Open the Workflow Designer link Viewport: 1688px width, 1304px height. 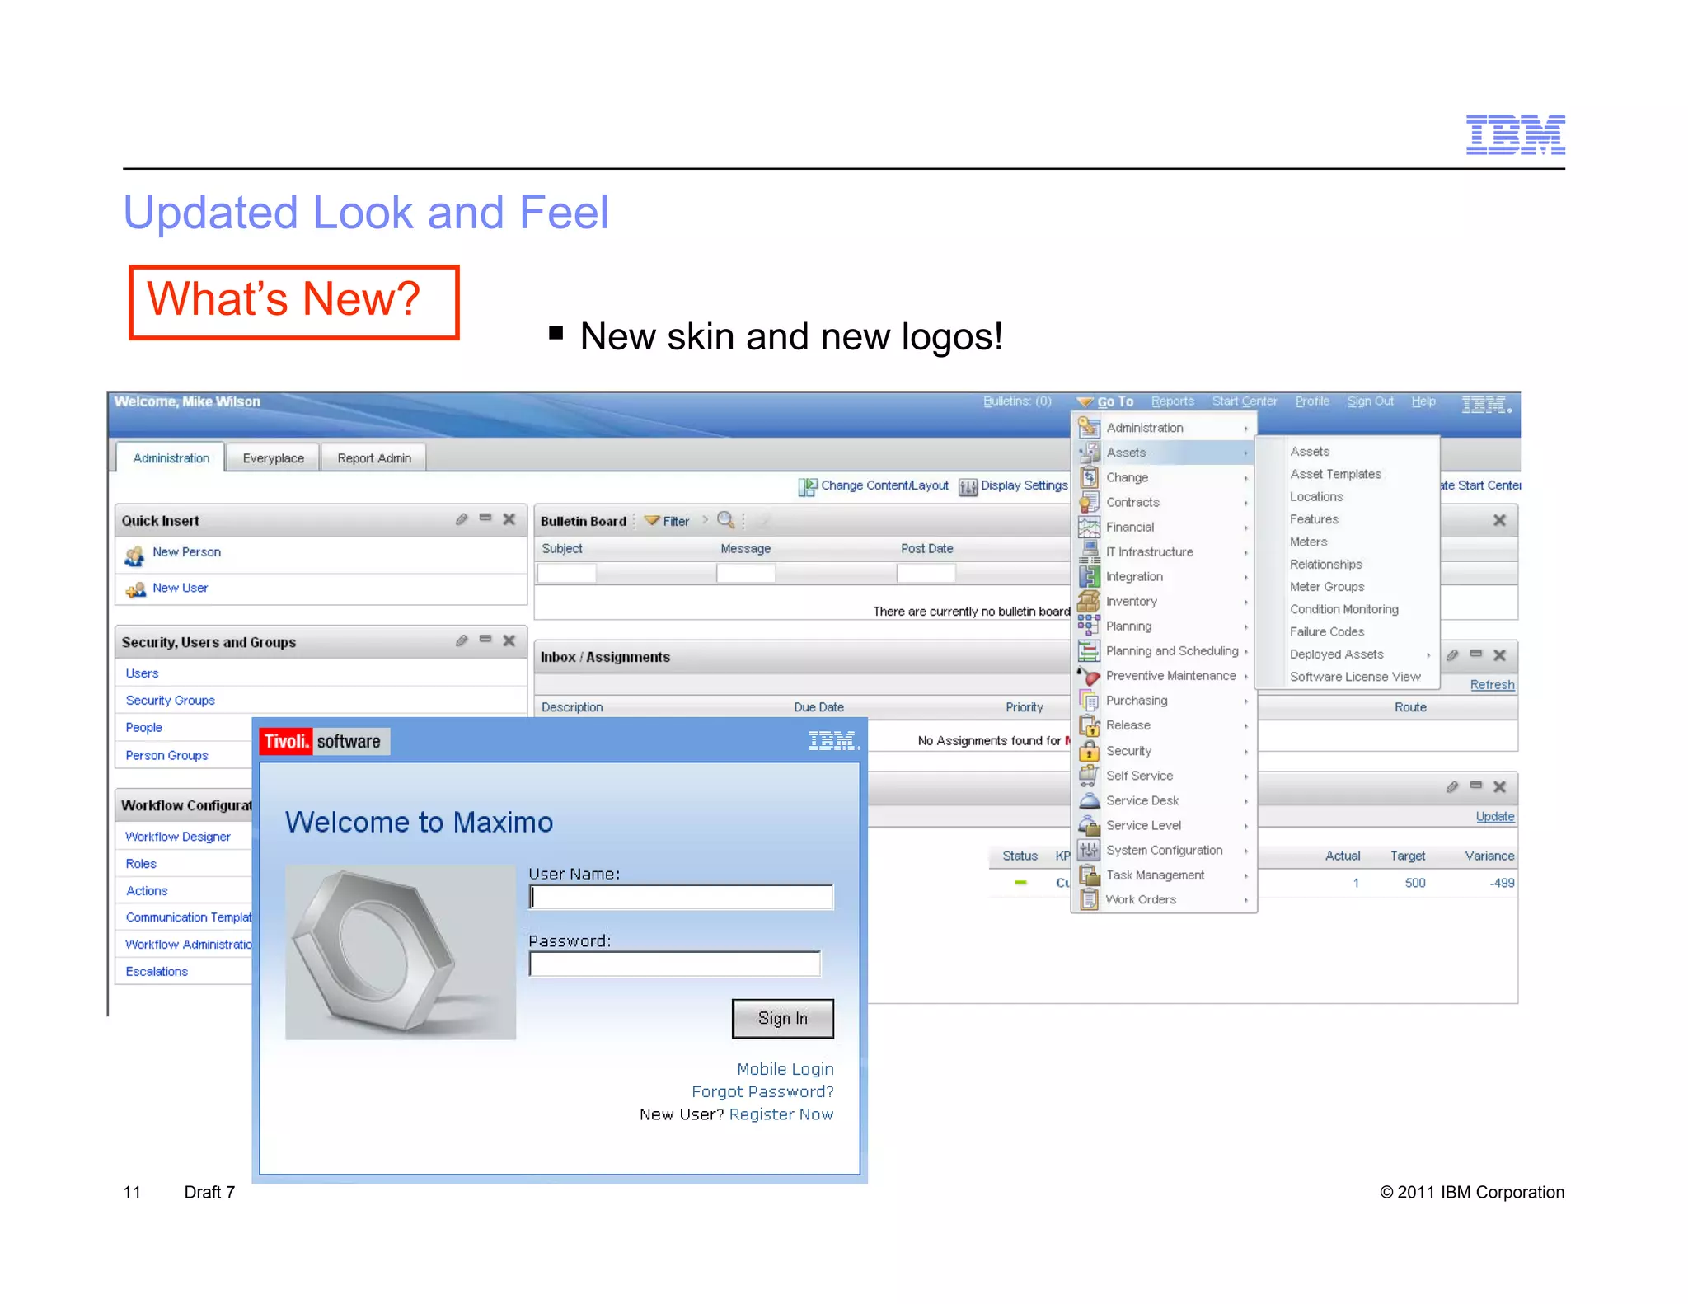tap(177, 837)
